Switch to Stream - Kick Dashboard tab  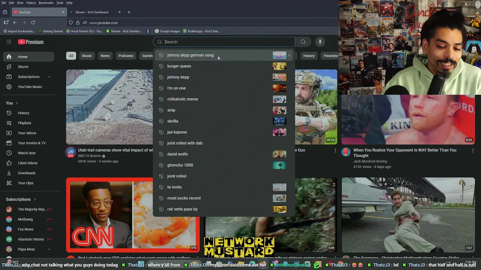(95, 12)
